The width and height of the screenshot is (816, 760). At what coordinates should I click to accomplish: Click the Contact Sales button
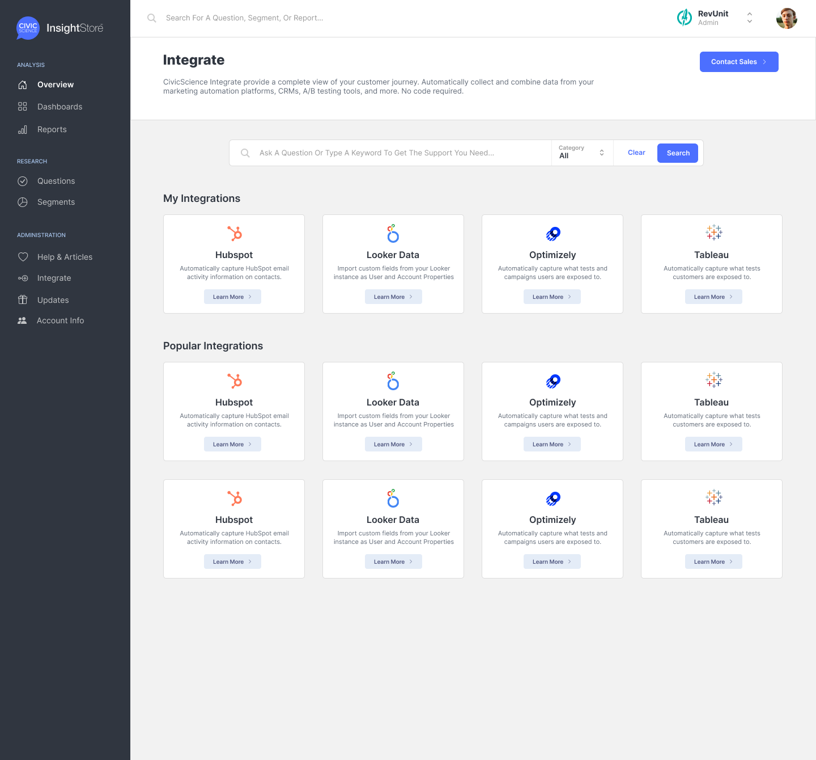click(739, 62)
